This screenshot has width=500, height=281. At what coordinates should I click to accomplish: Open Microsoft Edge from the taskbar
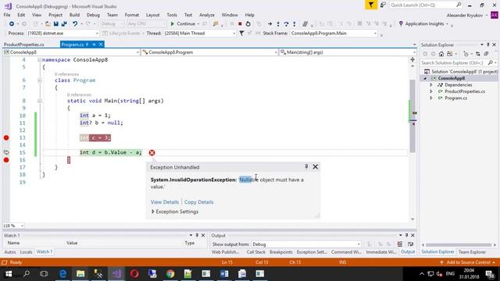click(x=62, y=274)
